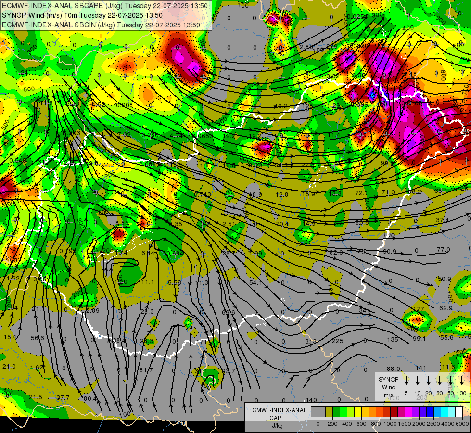Click the map value 4.74
Image resolution: width=471 pixels, height=433 pixels.
(176, 135)
